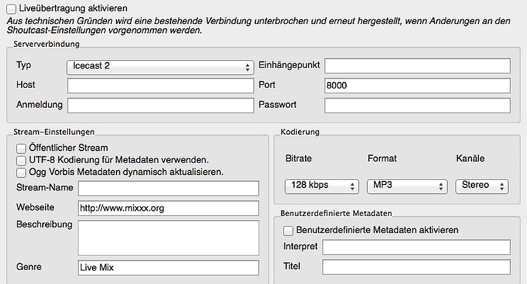
Task: Open the Typ dropdown showing Icecast 2
Action: click(160, 66)
